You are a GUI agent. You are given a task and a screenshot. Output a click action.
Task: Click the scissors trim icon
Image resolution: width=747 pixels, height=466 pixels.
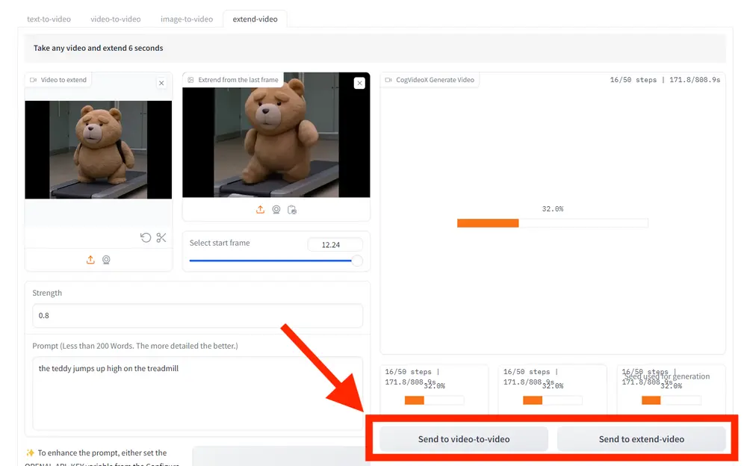161,237
